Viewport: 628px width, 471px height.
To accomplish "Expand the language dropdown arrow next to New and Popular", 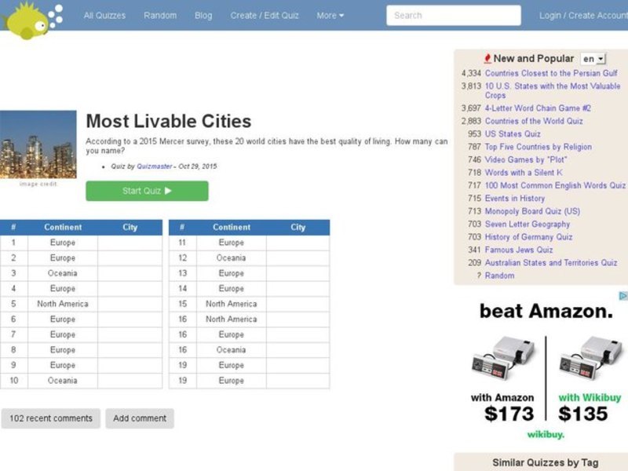I will coord(600,58).
